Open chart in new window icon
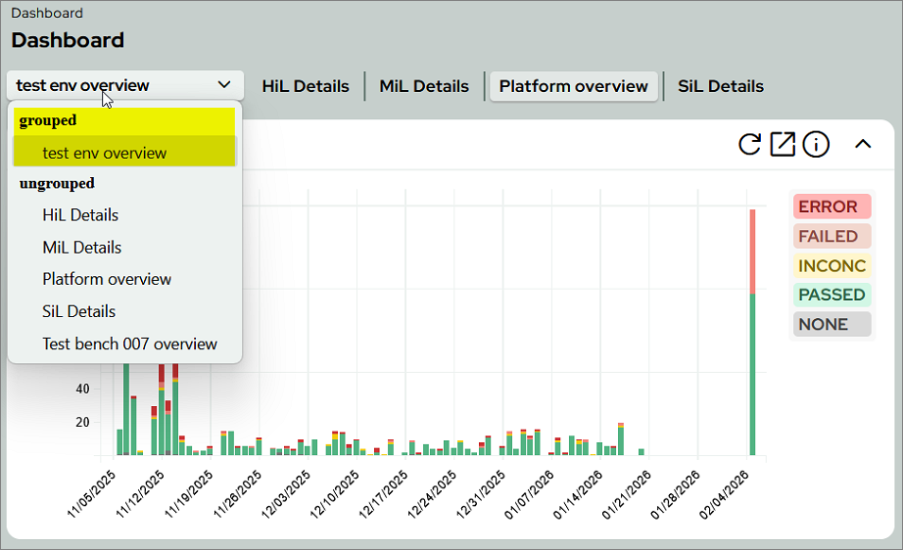 [783, 145]
